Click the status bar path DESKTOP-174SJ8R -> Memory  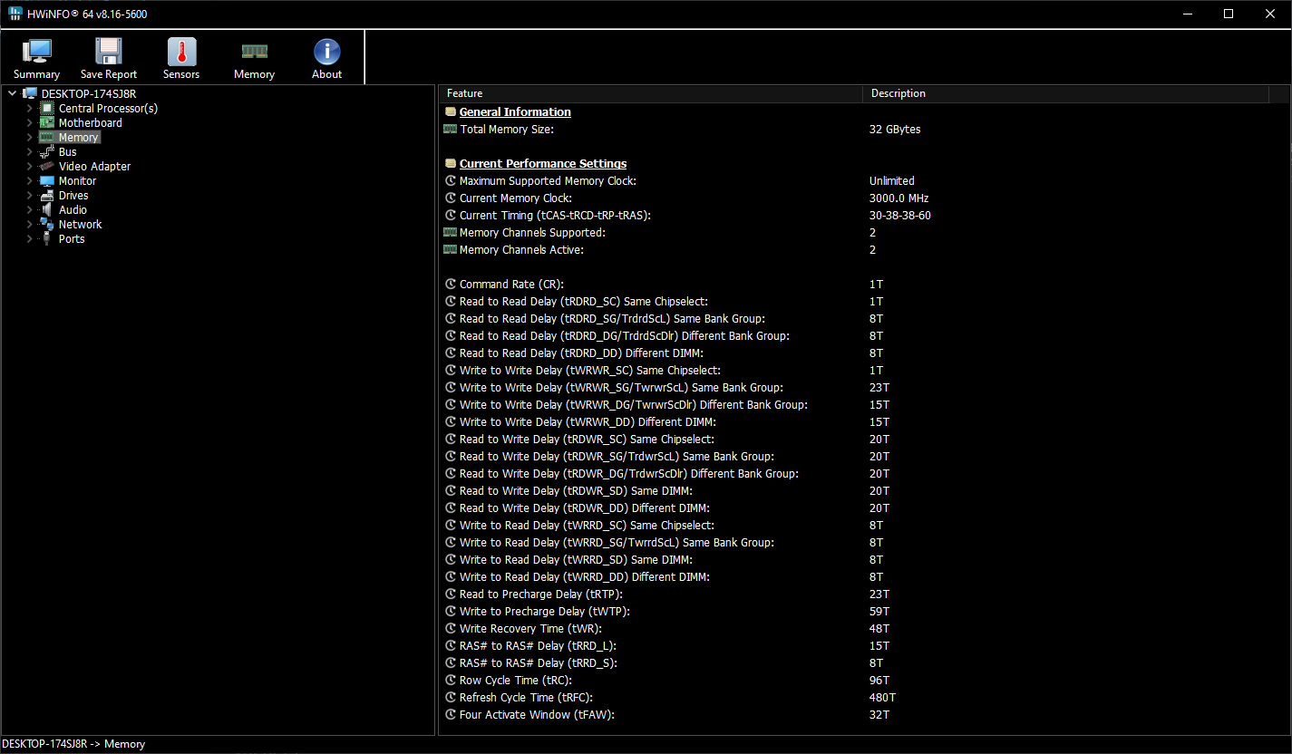click(73, 744)
